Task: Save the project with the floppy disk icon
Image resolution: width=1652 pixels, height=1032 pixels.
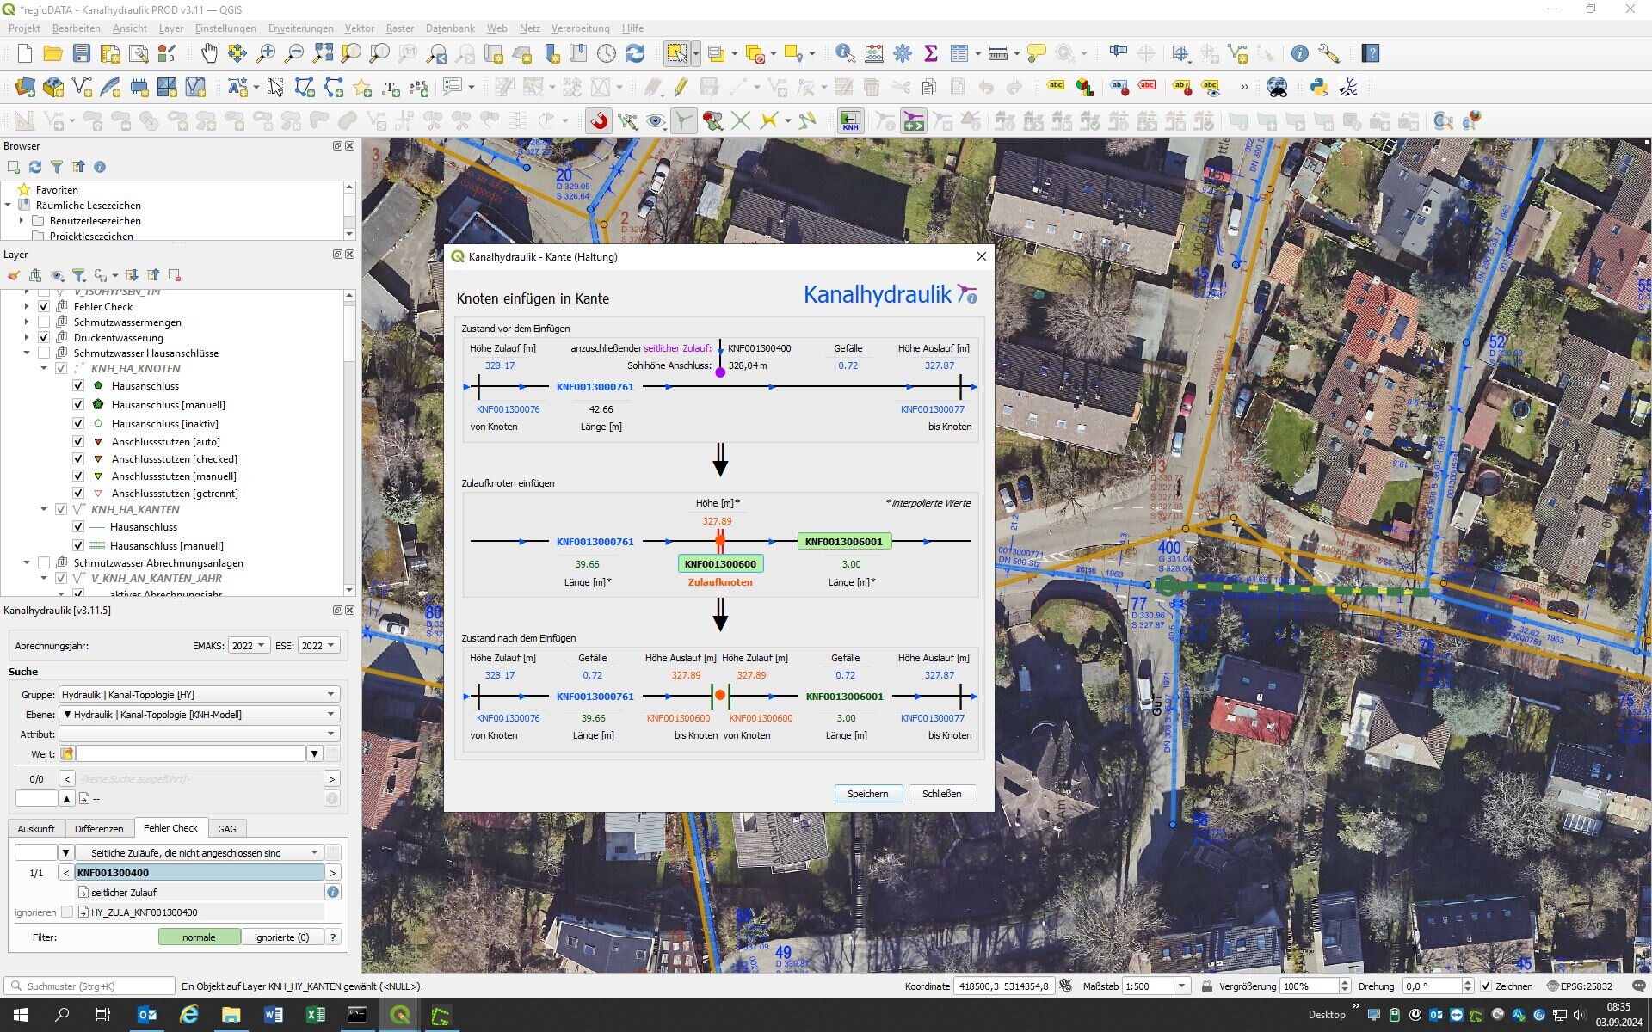Action: 82,53
